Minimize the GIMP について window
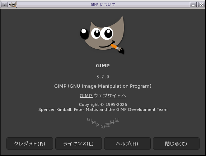The width and height of the screenshot is (206, 156). pyautogui.click(x=193, y=5)
